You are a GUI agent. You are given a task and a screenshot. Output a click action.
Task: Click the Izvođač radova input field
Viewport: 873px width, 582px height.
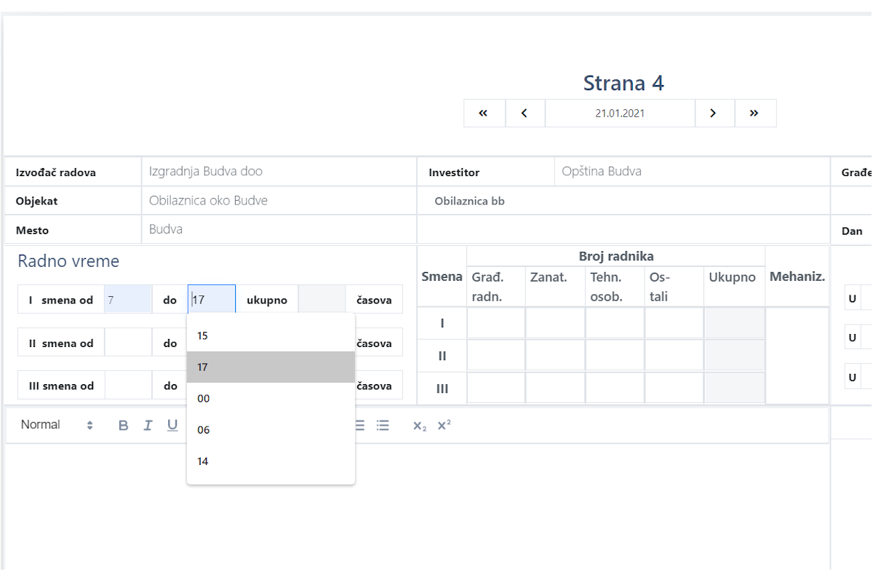279,172
